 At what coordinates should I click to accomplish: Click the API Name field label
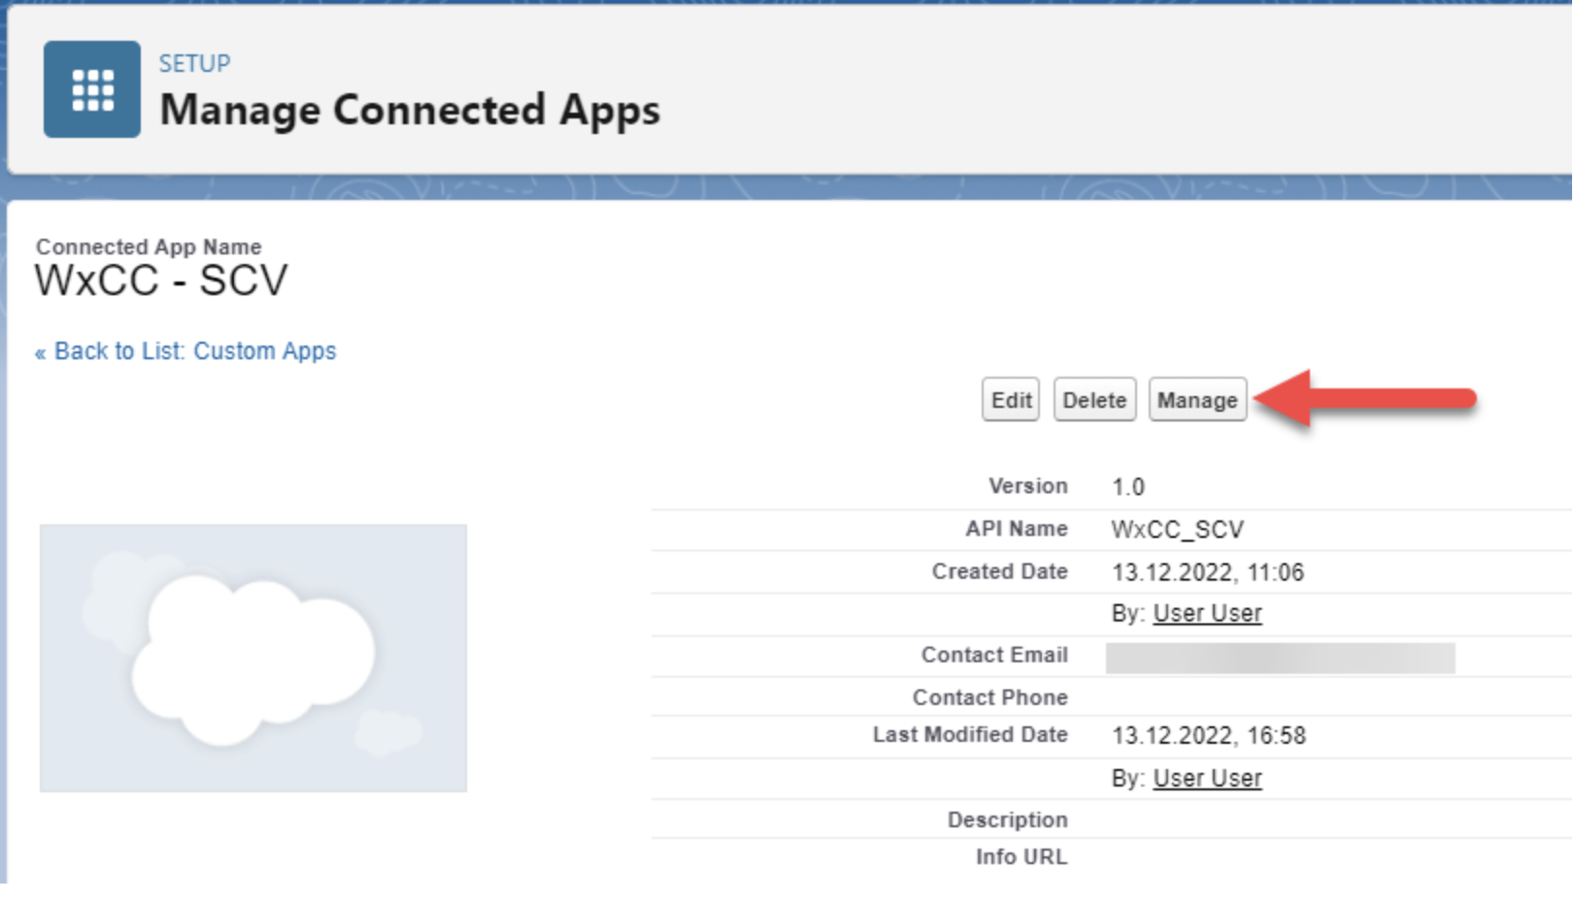point(1016,528)
